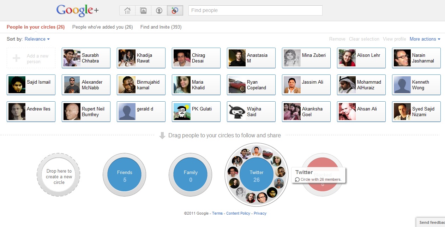Open the Home stream icon

pos(127,11)
